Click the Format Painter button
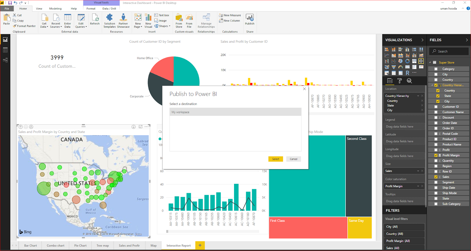 point(24,26)
